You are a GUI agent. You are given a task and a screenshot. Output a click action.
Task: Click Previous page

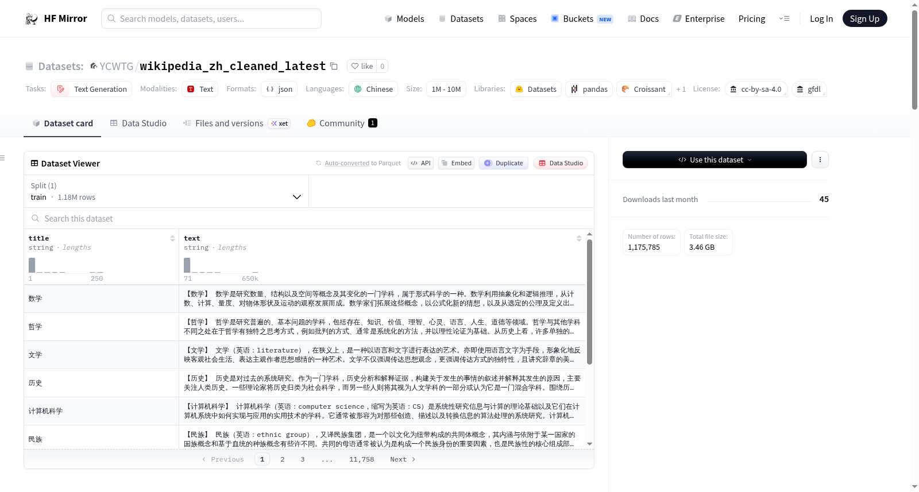pyautogui.click(x=223, y=459)
